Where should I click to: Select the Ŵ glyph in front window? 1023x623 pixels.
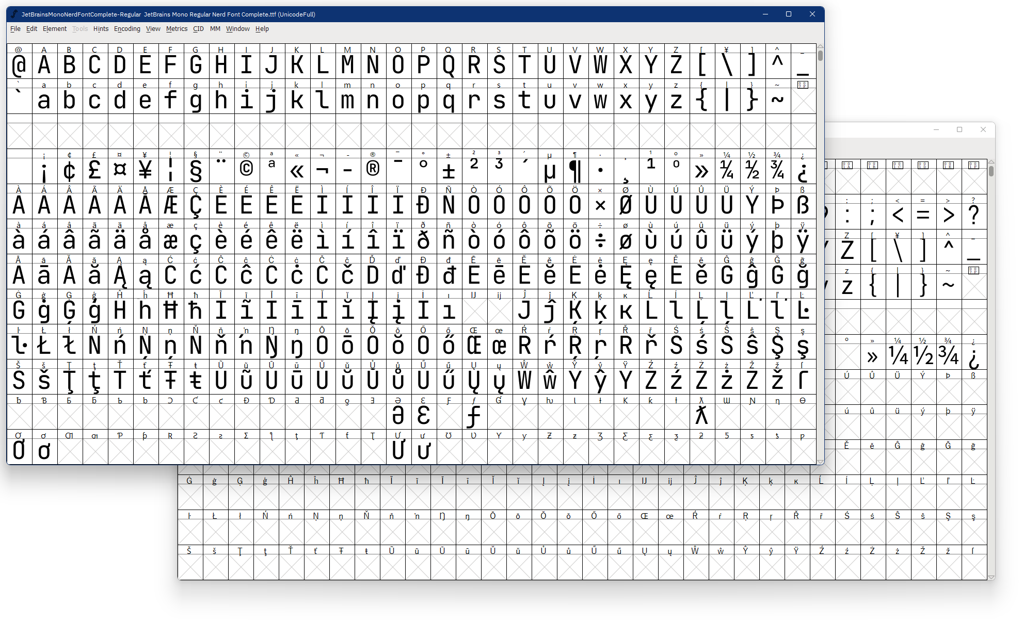525,377
